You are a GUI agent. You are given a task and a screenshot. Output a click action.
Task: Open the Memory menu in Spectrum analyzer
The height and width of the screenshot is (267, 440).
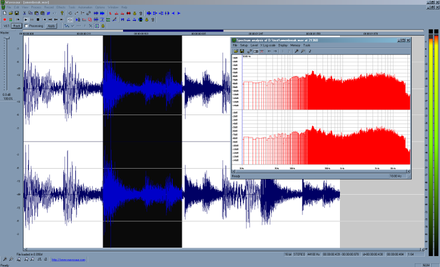click(295, 46)
